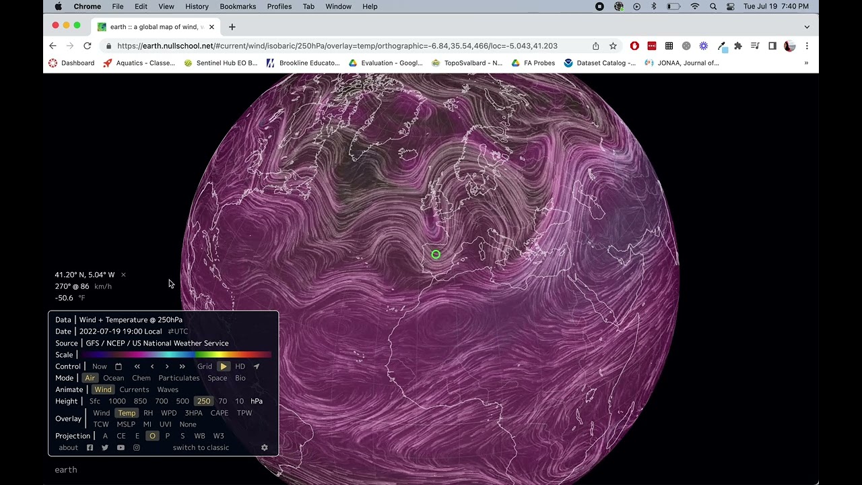Viewport: 862px width, 485px height.
Task: Click the current location arrow icon
Action: coord(257,366)
